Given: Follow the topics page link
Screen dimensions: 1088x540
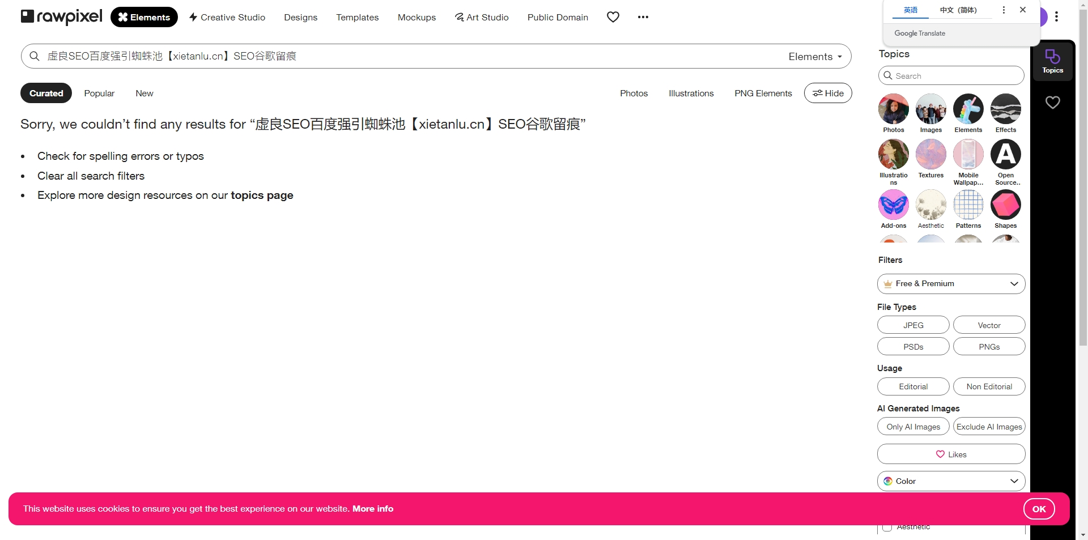Looking at the screenshot, I should click(x=262, y=195).
